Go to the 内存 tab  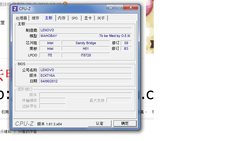(x=62, y=18)
